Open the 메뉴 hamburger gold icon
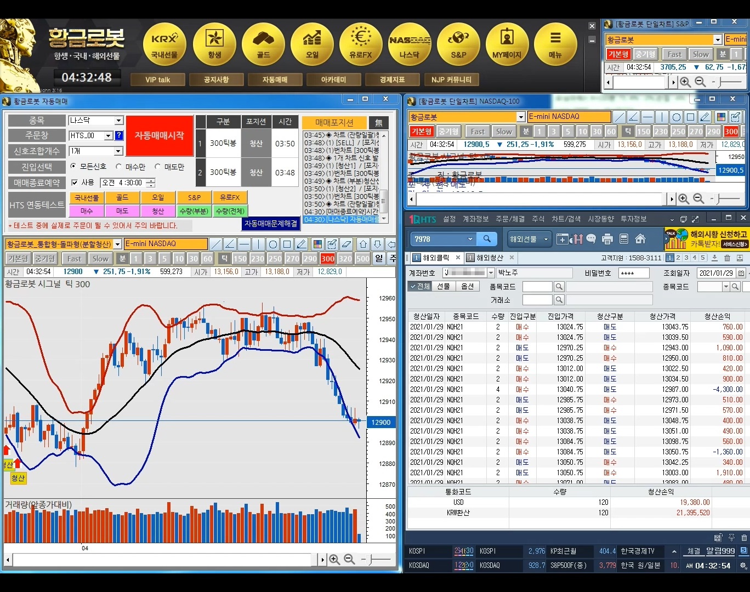 (555, 44)
